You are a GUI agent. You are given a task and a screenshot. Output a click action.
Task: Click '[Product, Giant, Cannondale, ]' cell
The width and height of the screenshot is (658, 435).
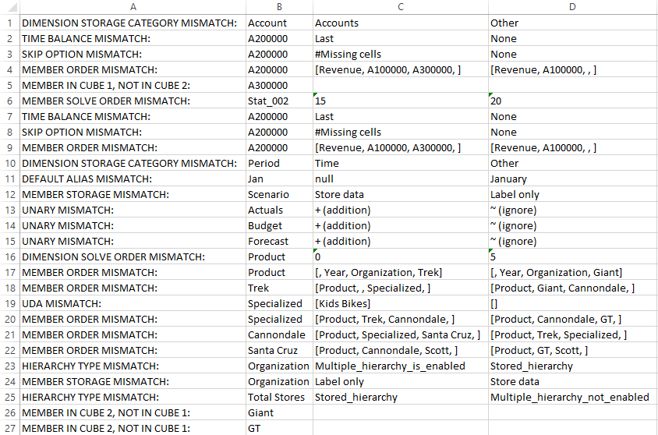coord(573,288)
